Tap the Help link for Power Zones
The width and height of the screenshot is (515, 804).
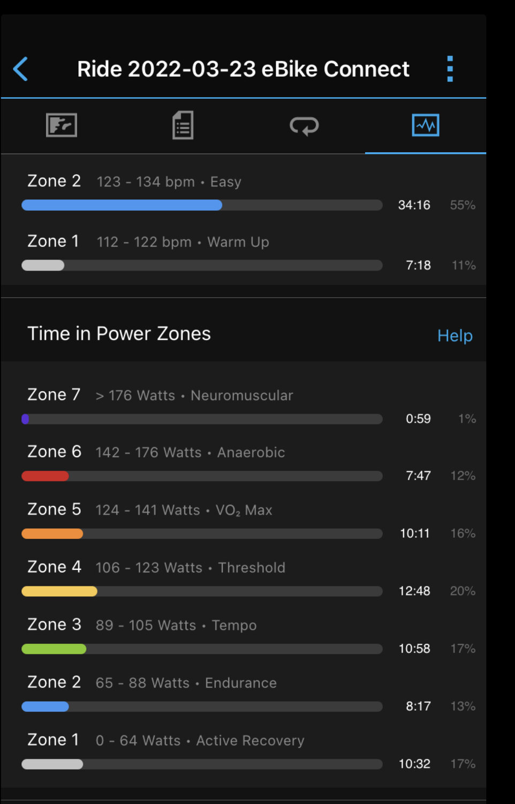point(455,336)
